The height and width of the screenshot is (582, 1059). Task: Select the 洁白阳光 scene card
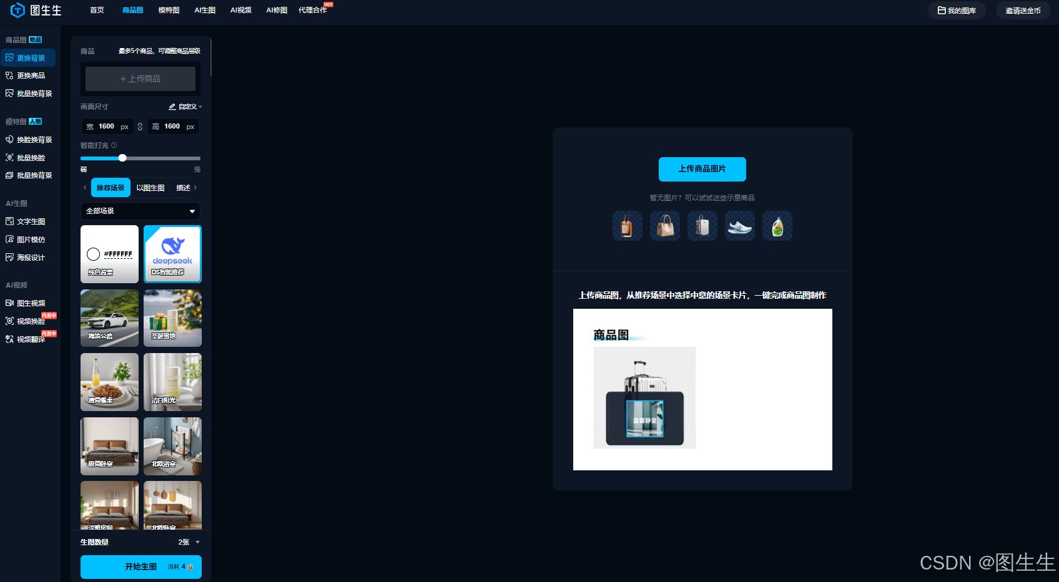(173, 382)
